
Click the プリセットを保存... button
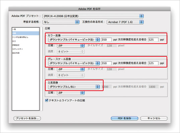click(x=27, y=118)
